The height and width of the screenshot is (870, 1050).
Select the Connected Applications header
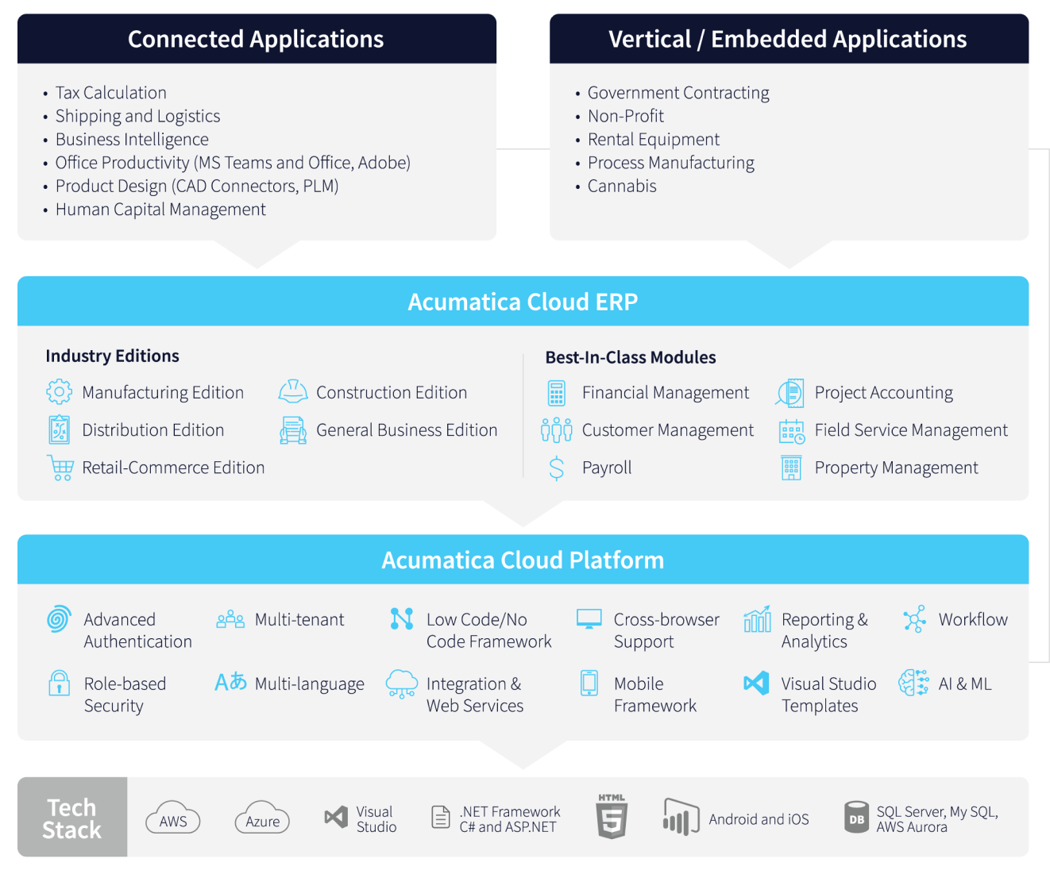[257, 39]
